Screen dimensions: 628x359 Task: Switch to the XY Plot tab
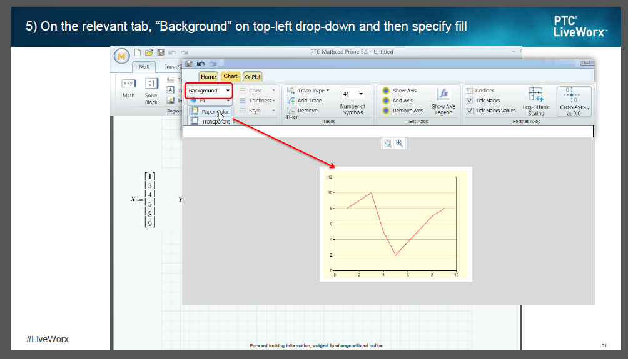tap(252, 76)
